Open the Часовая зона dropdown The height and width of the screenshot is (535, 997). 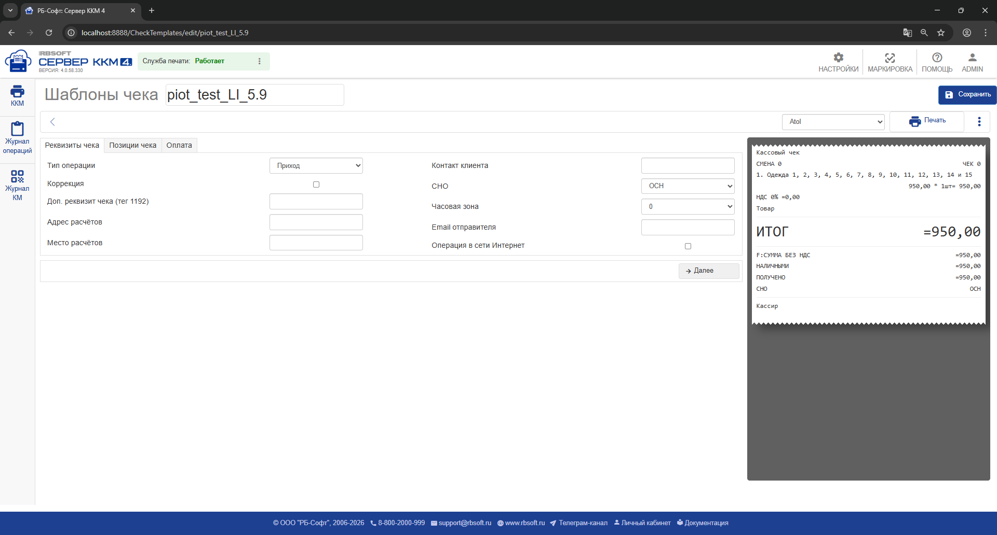pyautogui.click(x=688, y=206)
